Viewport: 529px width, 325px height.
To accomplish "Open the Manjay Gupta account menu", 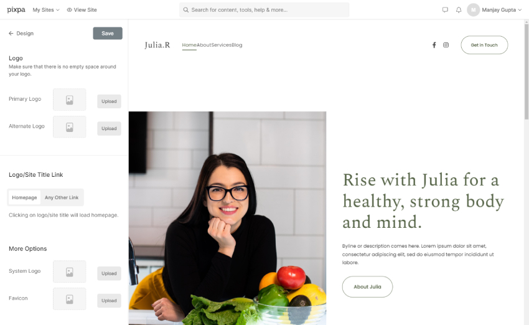I will point(494,10).
